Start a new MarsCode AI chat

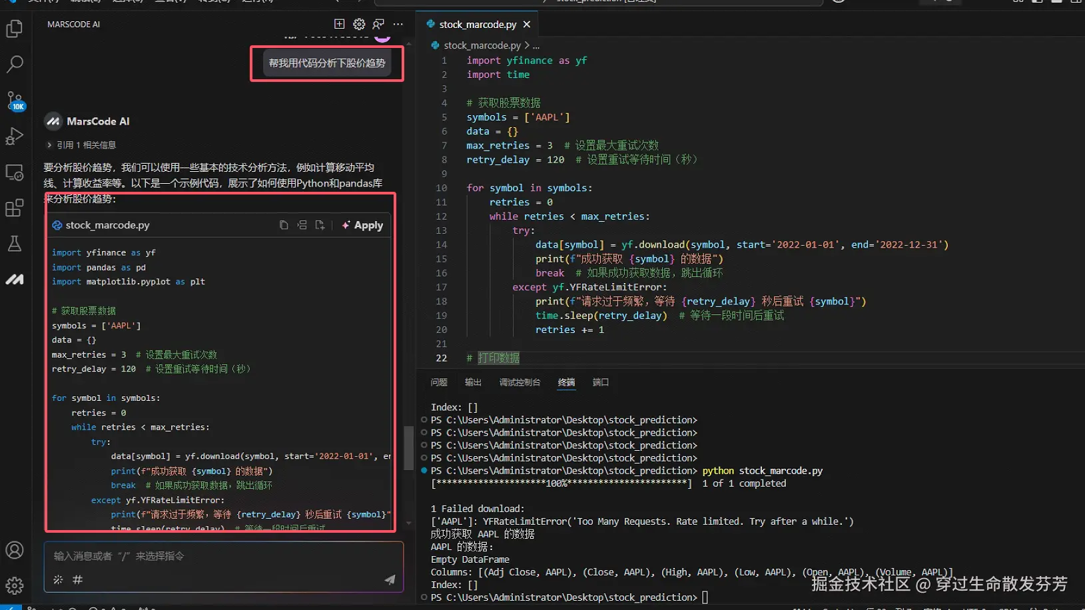(x=339, y=24)
